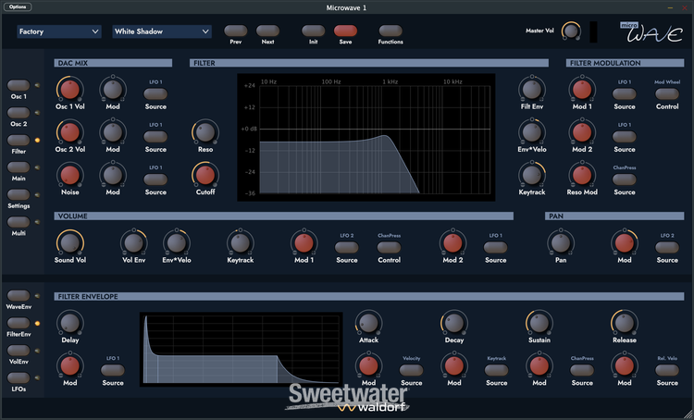Click the Noise level knob
Image resolution: width=694 pixels, height=420 pixels.
(70, 175)
